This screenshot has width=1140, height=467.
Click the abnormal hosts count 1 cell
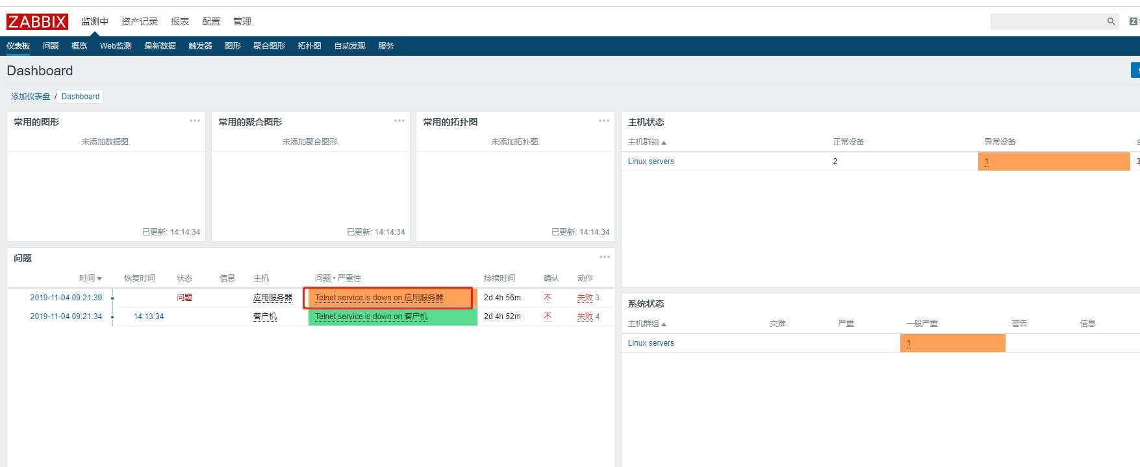tap(1054, 162)
